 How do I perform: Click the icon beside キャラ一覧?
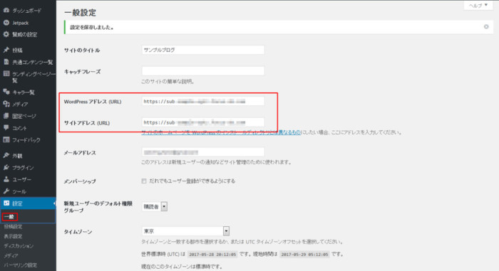coord(6,92)
